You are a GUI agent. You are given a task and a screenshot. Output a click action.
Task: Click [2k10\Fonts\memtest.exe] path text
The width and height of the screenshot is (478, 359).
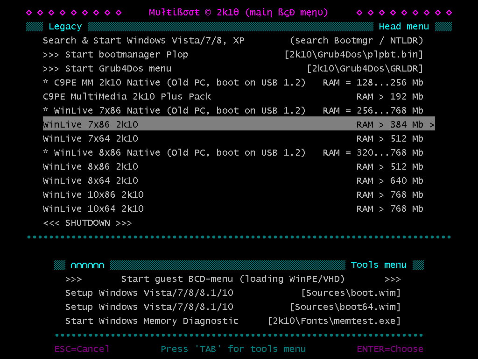tap(334, 321)
